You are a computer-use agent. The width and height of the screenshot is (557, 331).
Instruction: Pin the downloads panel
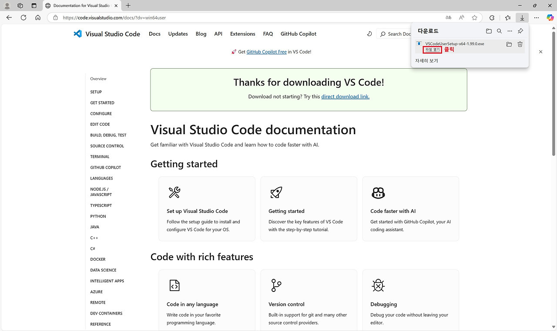(520, 31)
